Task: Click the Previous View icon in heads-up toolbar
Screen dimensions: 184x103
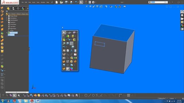Action: 94,7
